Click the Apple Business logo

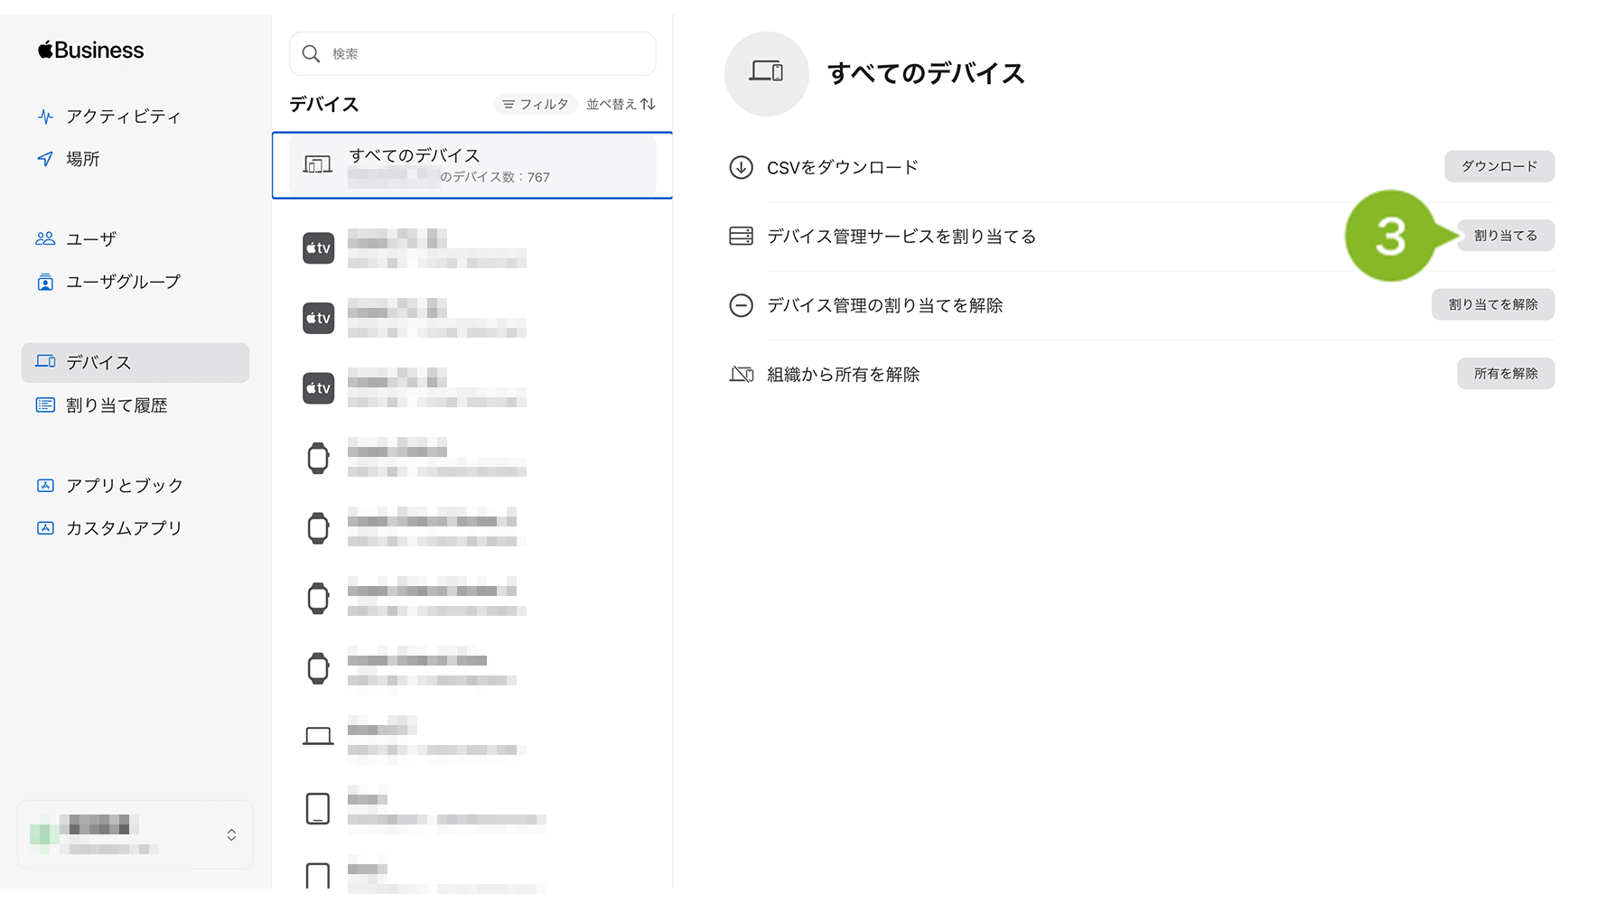click(x=90, y=51)
